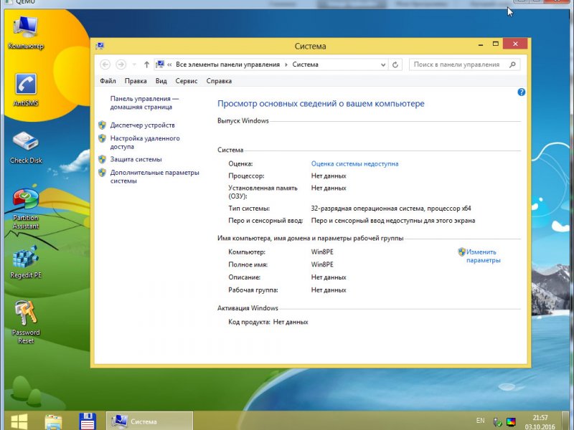Click Перо и сенсорный ввод недоступны text

(x=392, y=221)
